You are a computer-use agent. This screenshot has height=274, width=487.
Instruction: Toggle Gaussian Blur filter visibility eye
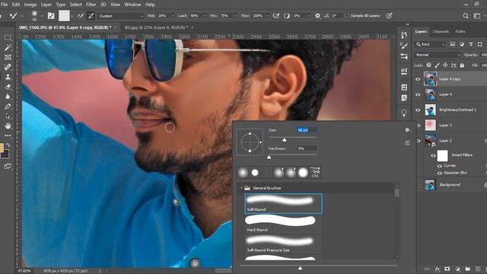(440, 173)
